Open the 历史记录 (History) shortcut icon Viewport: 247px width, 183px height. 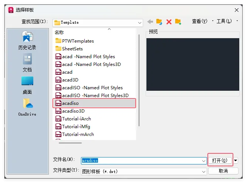tap(27, 36)
